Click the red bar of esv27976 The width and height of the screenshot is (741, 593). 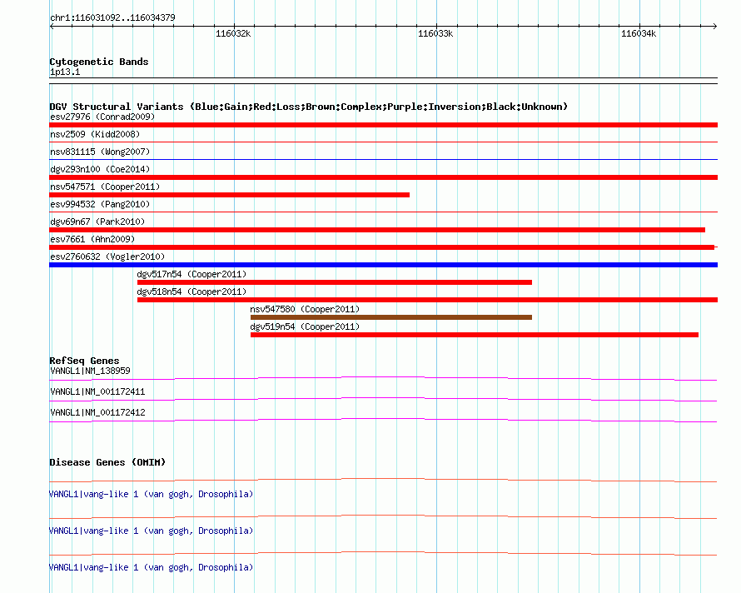coord(383,125)
